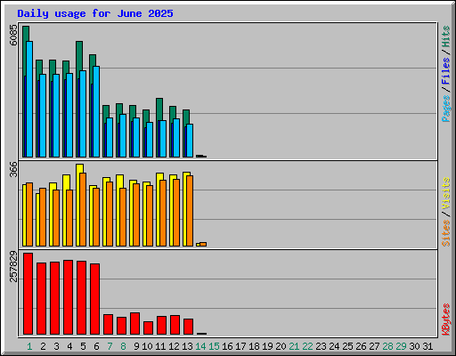Click day number 4 on the axis
456x356 pixels.
coord(69,346)
